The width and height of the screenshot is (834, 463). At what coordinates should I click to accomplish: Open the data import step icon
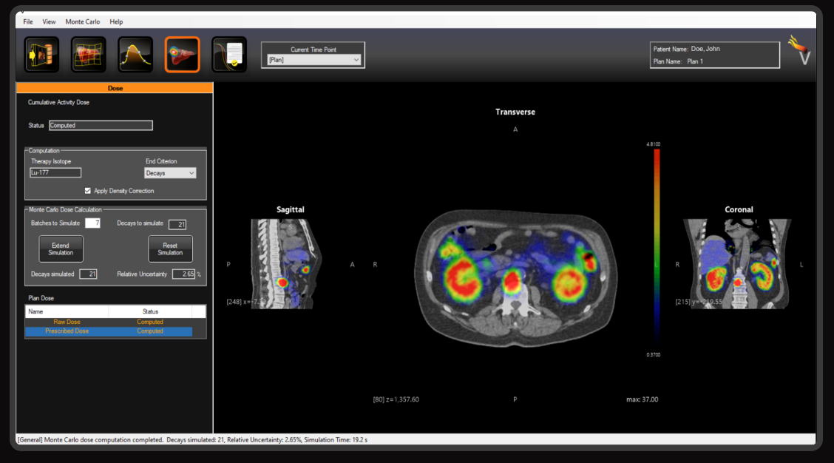point(41,54)
